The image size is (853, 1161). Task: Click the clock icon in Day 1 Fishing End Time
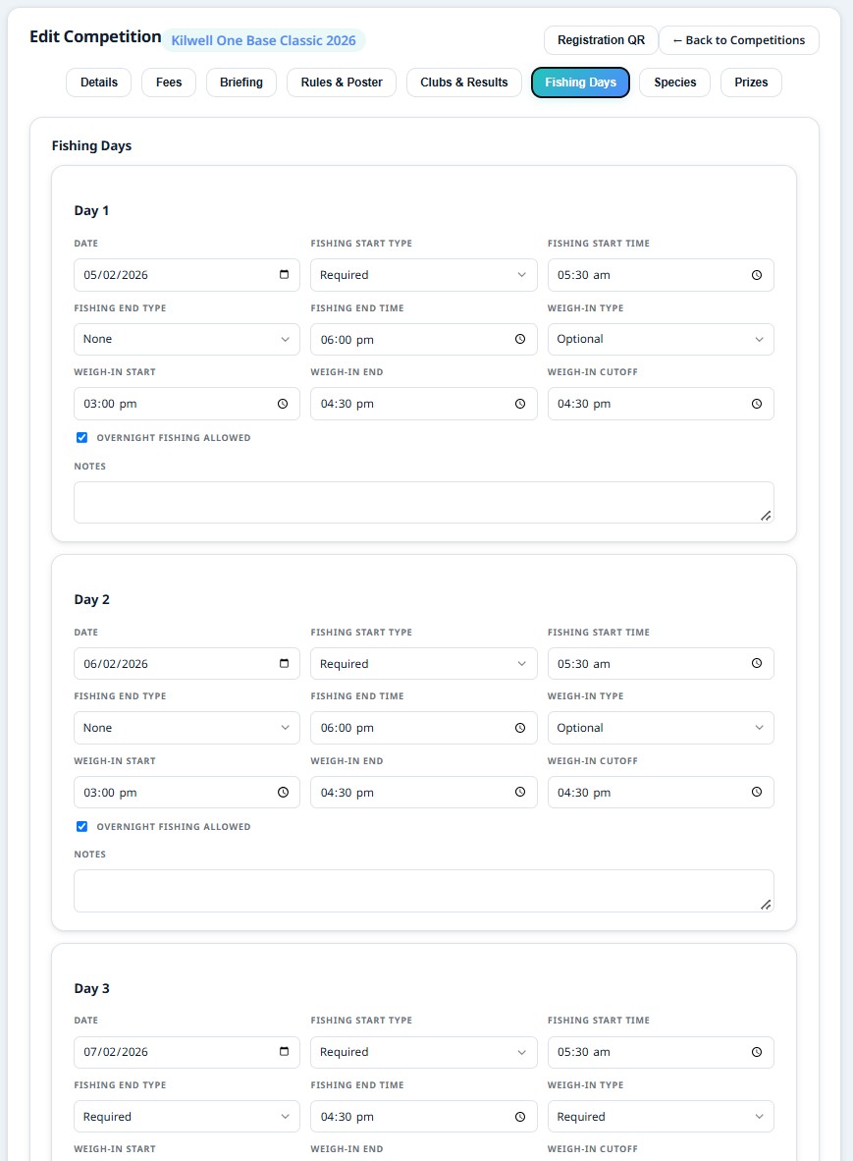(x=520, y=339)
